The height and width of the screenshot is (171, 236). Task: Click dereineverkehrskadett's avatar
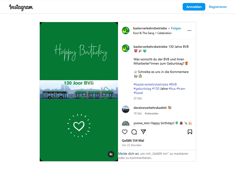click(x=126, y=109)
